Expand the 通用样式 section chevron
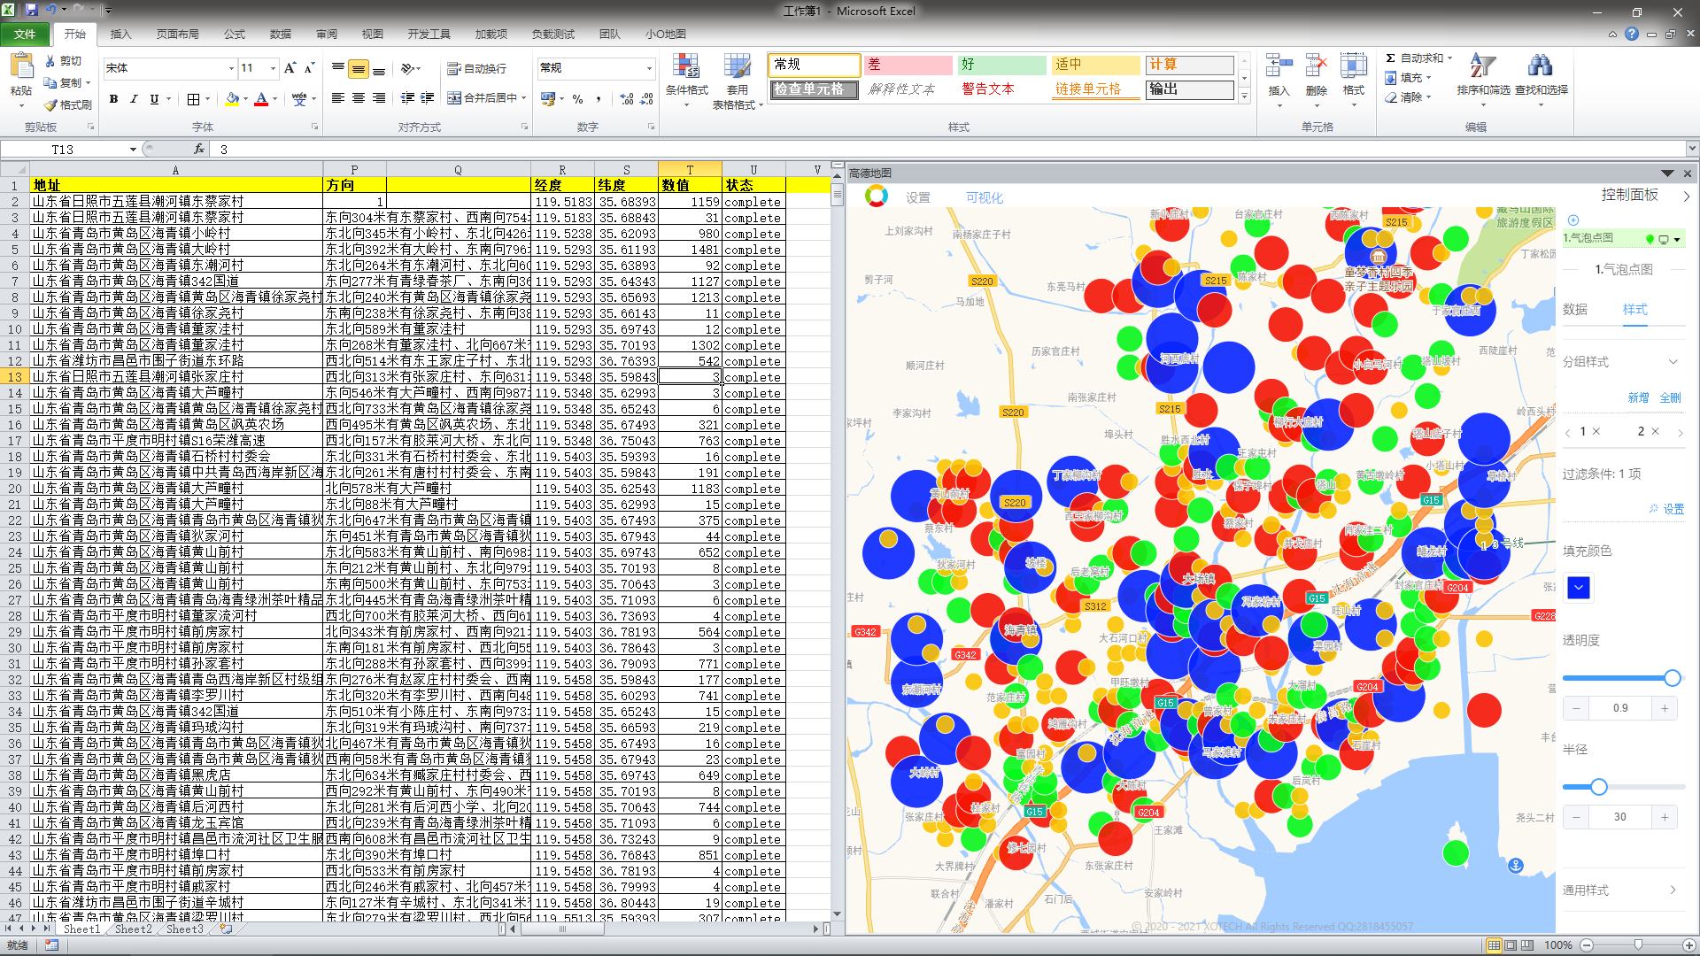 1673,890
